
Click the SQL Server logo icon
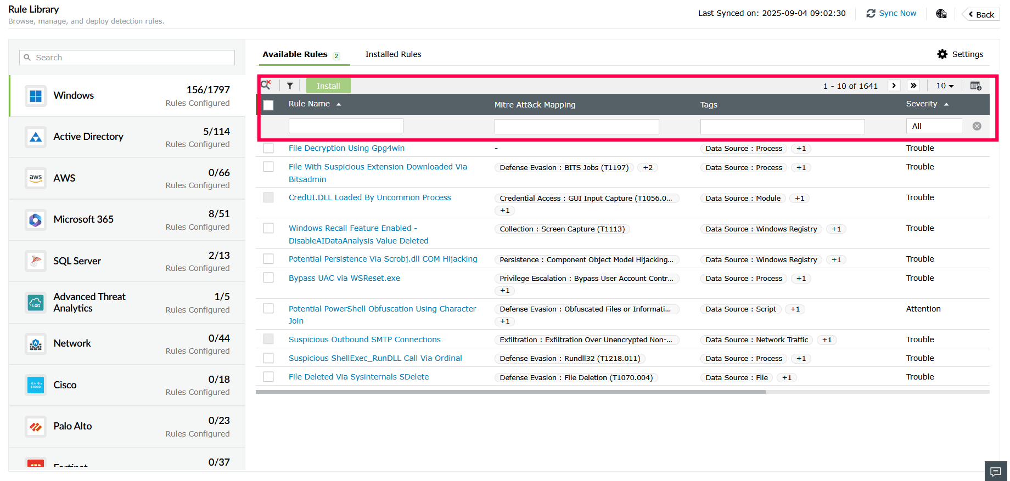click(36, 261)
